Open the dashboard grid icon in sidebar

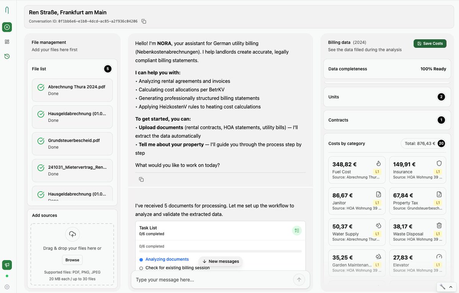(x=7, y=42)
